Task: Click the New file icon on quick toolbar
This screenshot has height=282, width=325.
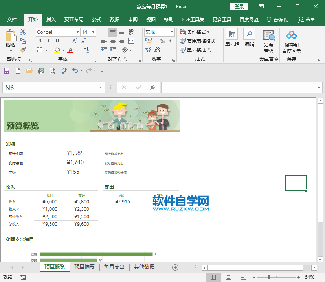Action: pyautogui.click(x=18, y=70)
